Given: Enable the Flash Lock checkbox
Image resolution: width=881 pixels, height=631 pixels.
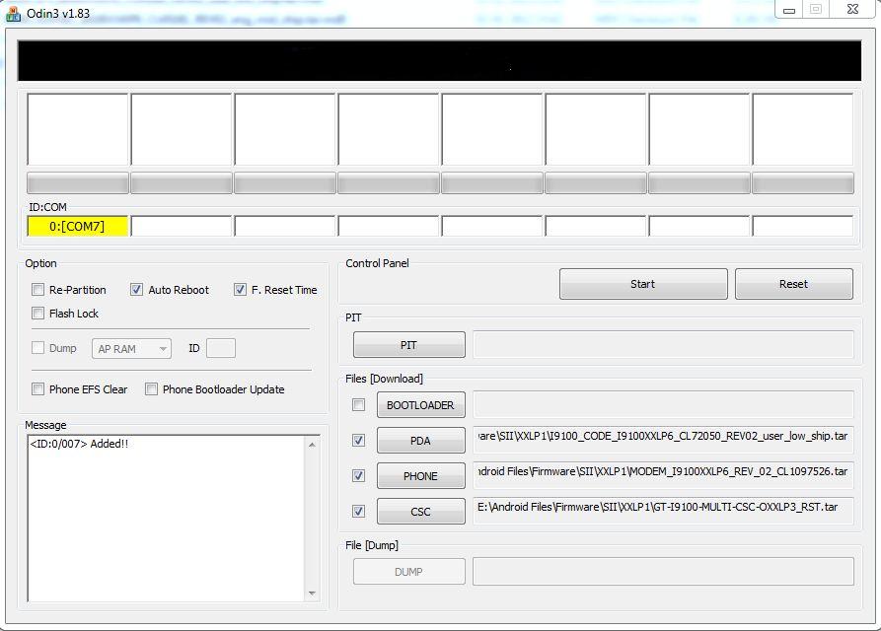Looking at the screenshot, I should click(x=37, y=314).
